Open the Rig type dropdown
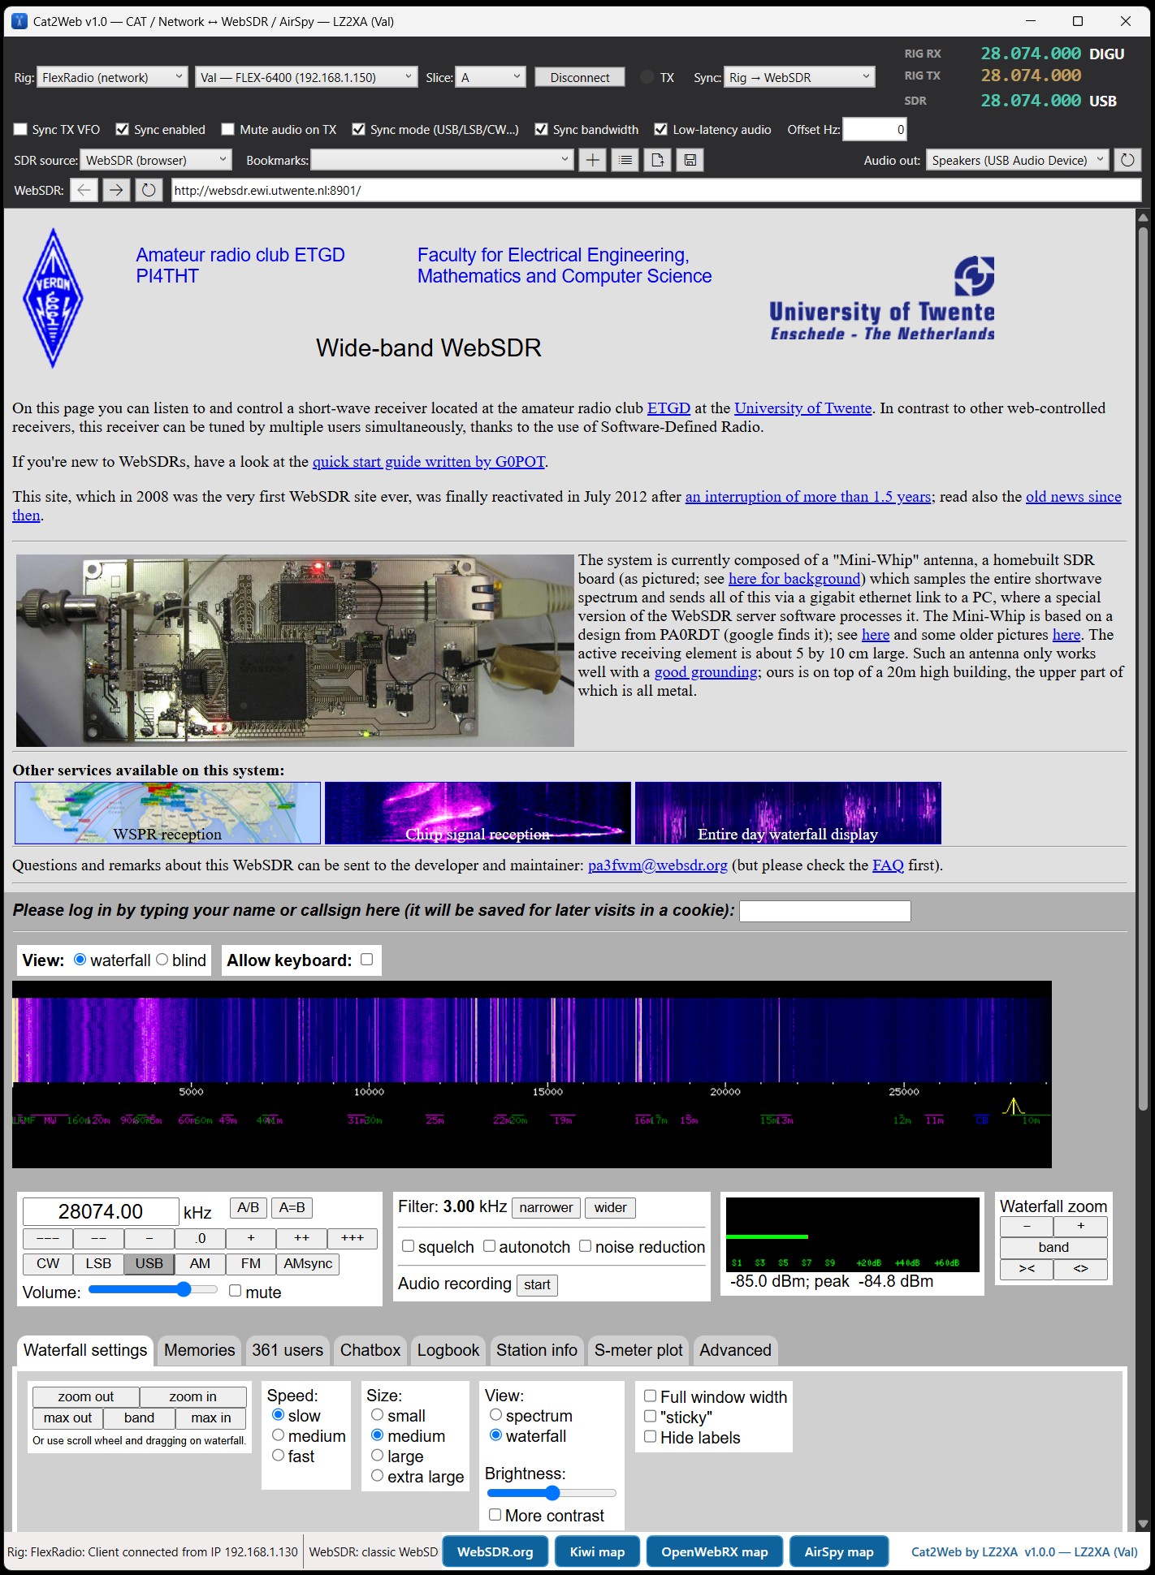This screenshot has height=1575, width=1155. [x=113, y=77]
